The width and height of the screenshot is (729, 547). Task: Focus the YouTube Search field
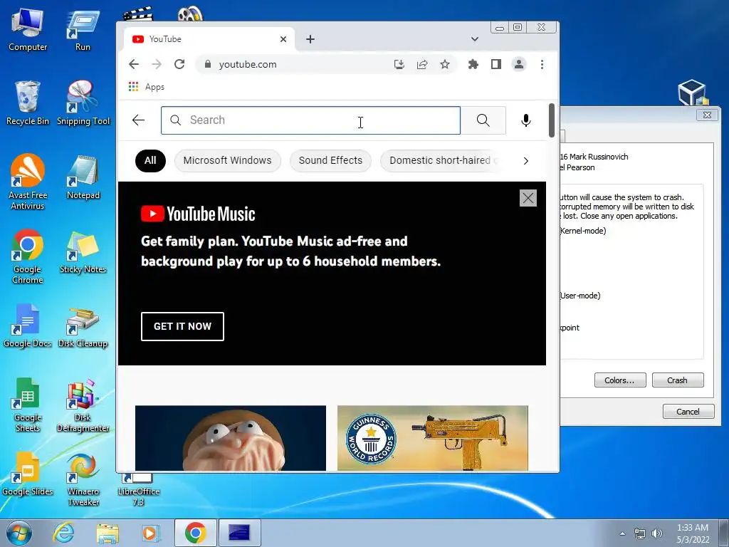(x=310, y=120)
